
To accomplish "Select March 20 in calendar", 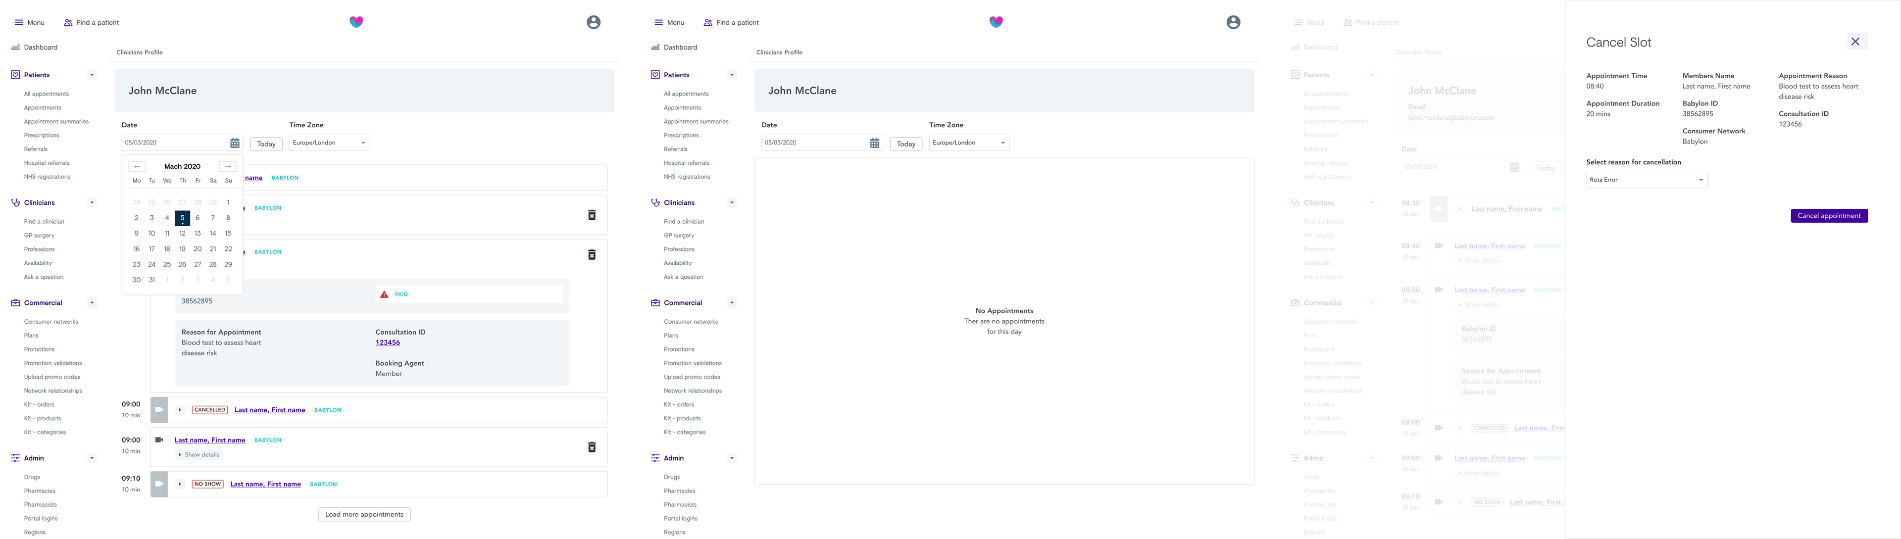I will (x=198, y=248).
